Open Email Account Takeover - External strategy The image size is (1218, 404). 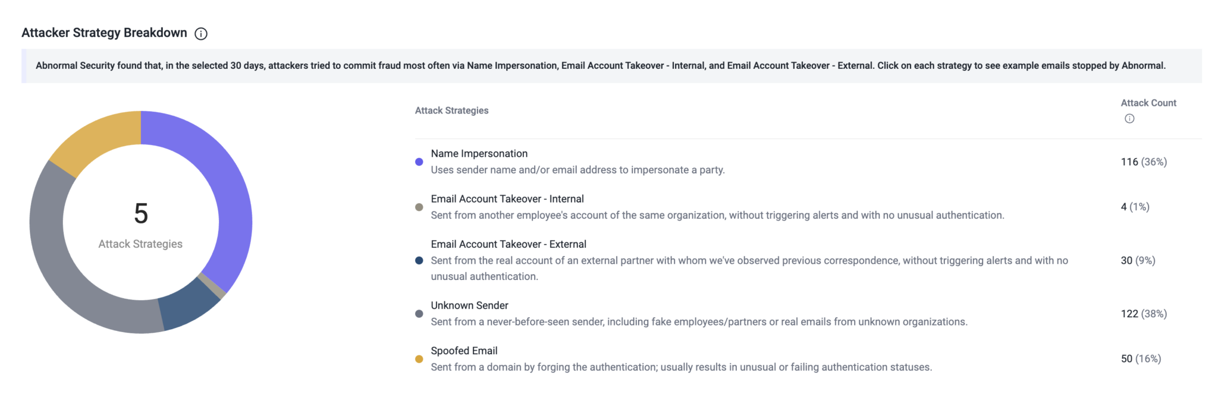point(508,244)
